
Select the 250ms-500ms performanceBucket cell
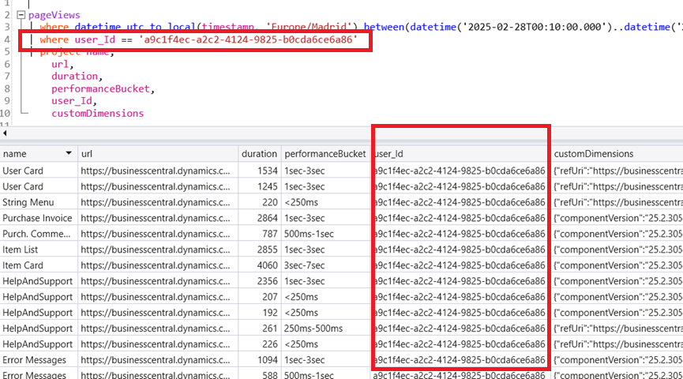click(313, 328)
